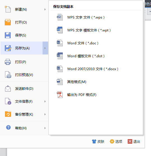The width and height of the screenshot is (151, 156).
Task: Select 保存(S) in the menu
Action: (x=24, y=35)
